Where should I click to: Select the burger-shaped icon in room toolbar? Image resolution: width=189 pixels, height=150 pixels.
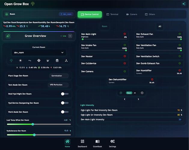coord(57,60)
